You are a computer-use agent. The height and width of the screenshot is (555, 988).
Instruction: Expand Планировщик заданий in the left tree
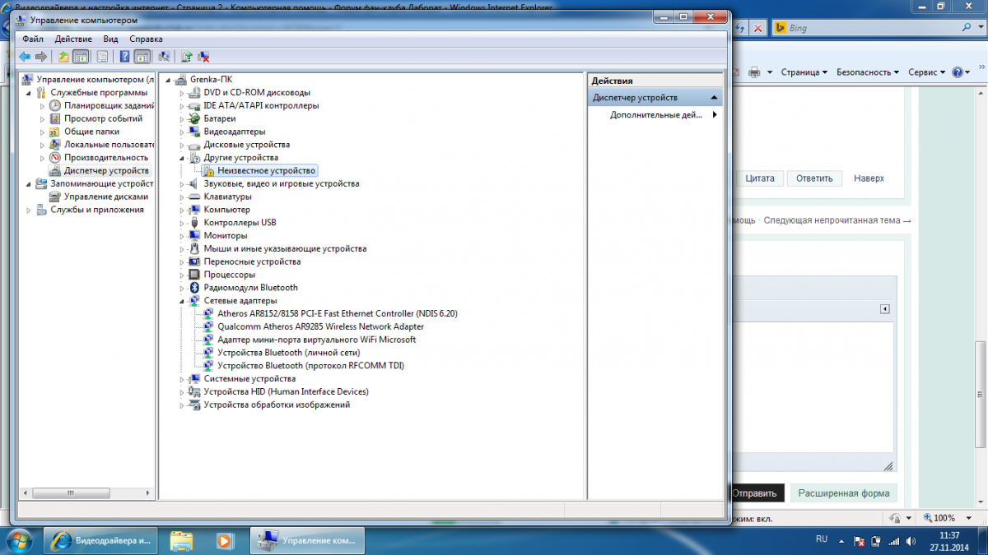click(43, 105)
